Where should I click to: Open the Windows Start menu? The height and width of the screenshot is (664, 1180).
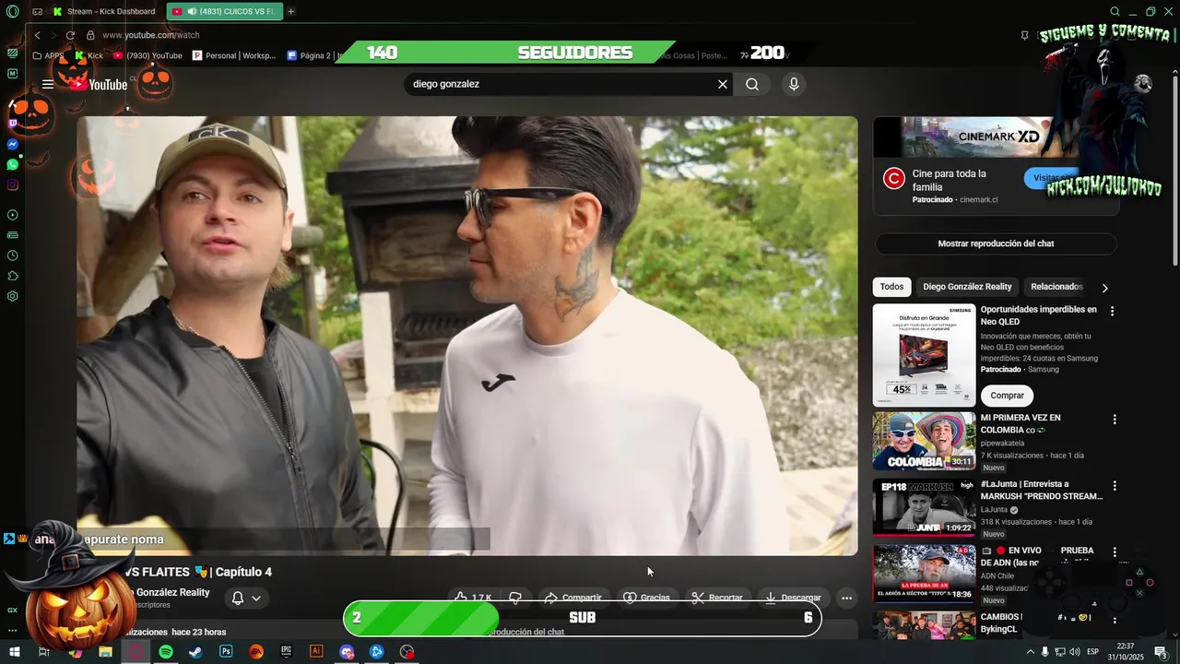pyautogui.click(x=14, y=652)
